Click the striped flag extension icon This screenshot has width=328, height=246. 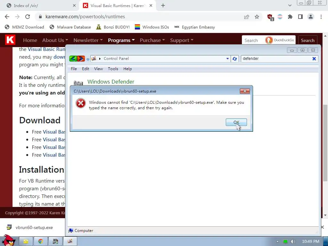point(280,17)
